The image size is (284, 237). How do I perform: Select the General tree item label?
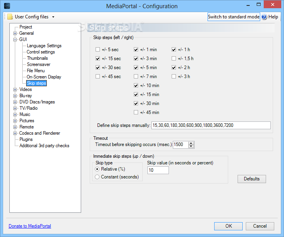point(27,33)
